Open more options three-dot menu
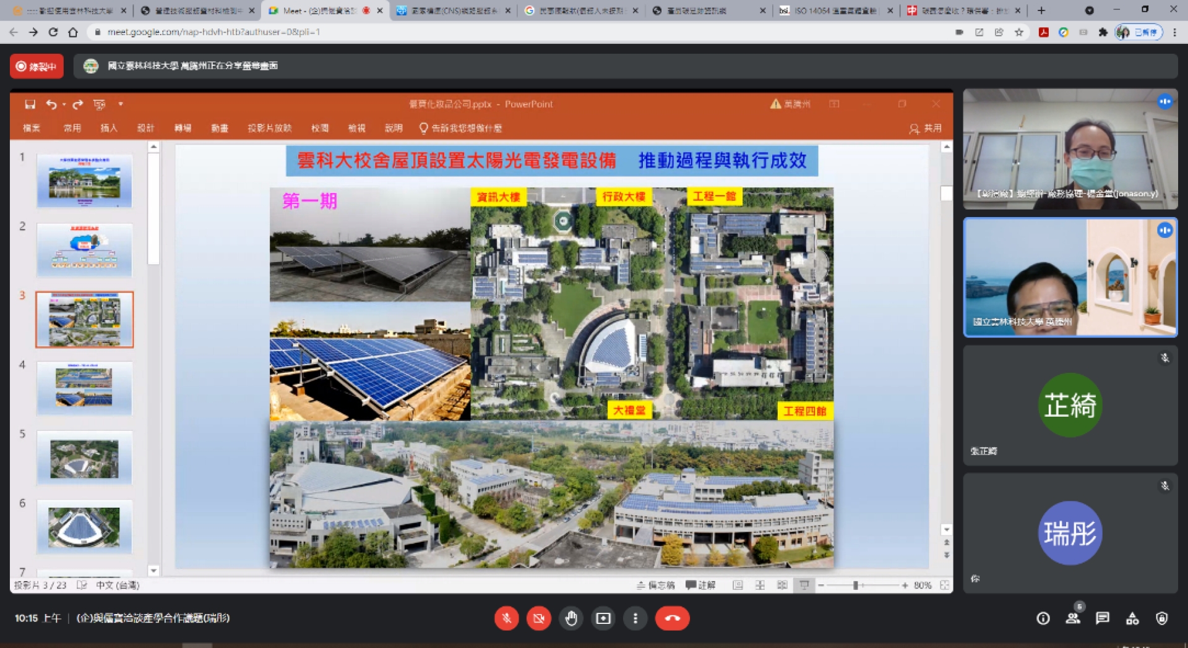The image size is (1188, 648). coord(635,618)
